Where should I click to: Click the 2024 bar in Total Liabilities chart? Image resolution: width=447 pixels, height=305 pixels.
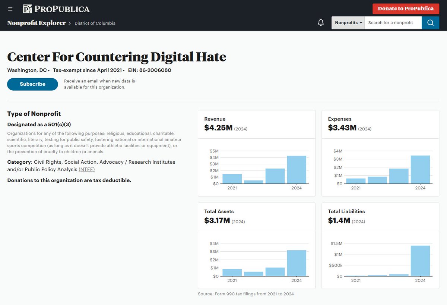(420, 261)
